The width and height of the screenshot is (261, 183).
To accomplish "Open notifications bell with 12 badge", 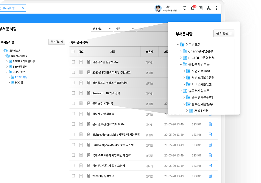I will 193,8.
